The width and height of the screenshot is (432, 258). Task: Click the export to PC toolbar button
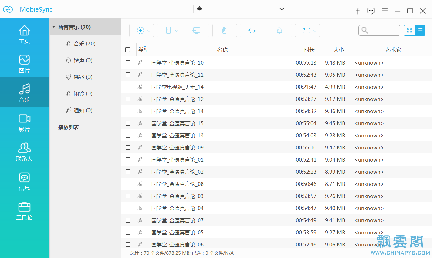pyautogui.click(x=197, y=30)
